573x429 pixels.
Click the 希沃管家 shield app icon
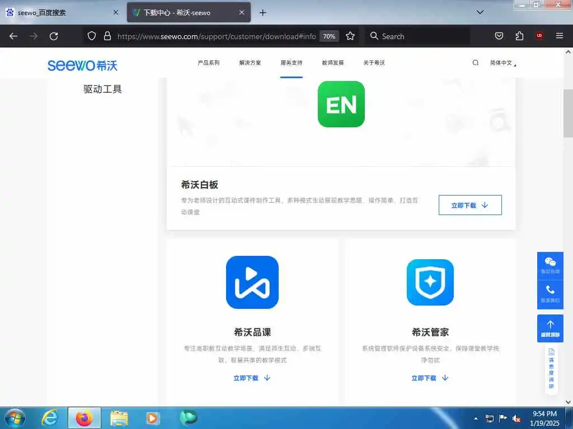click(430, 282)
